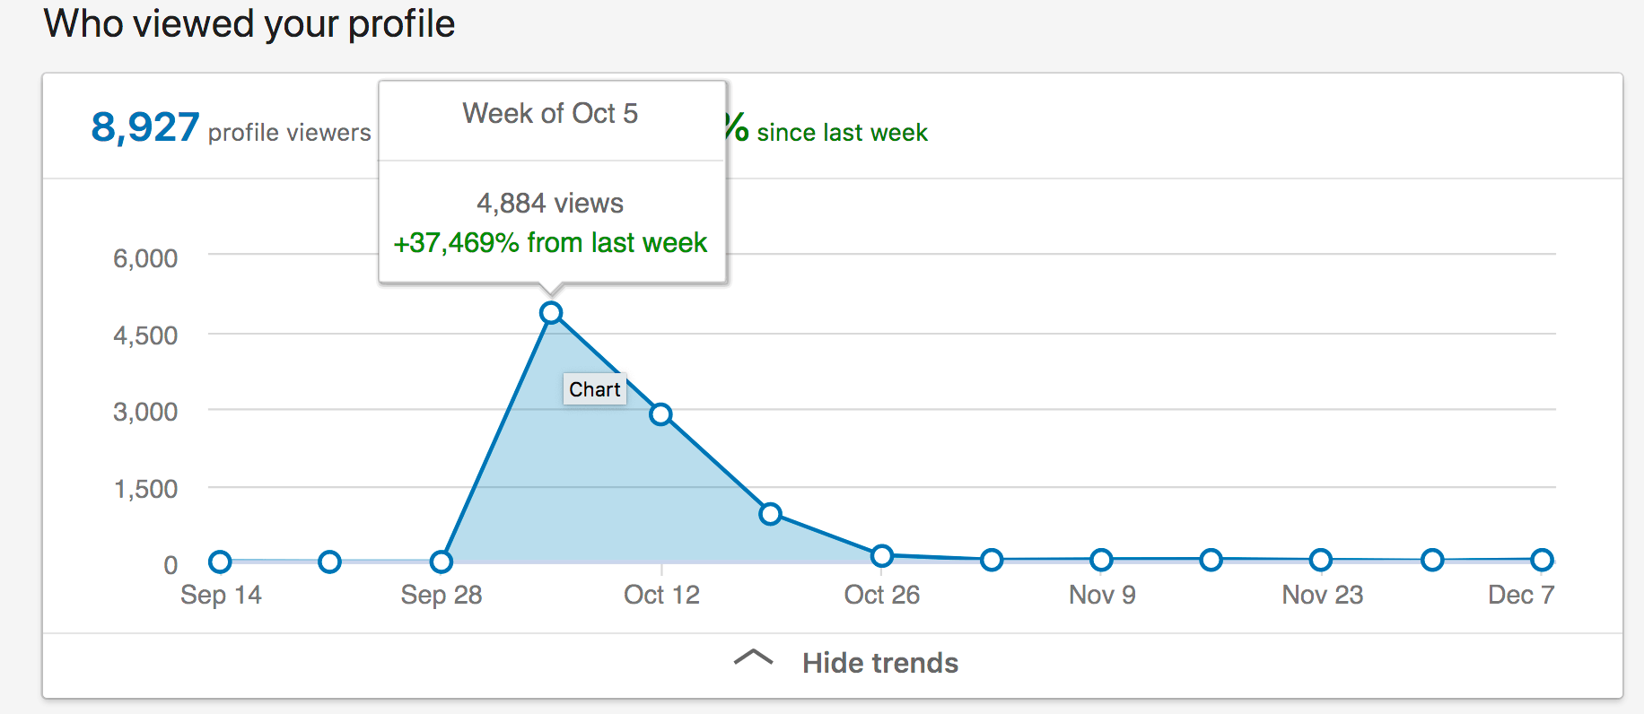Click data point between Sep 14 and Sep 28
This screenshot has width=1644, height=714.
click(x=329, y=562)
